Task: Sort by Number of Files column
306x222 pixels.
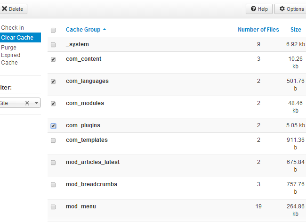Action: (x=258, y=30)
